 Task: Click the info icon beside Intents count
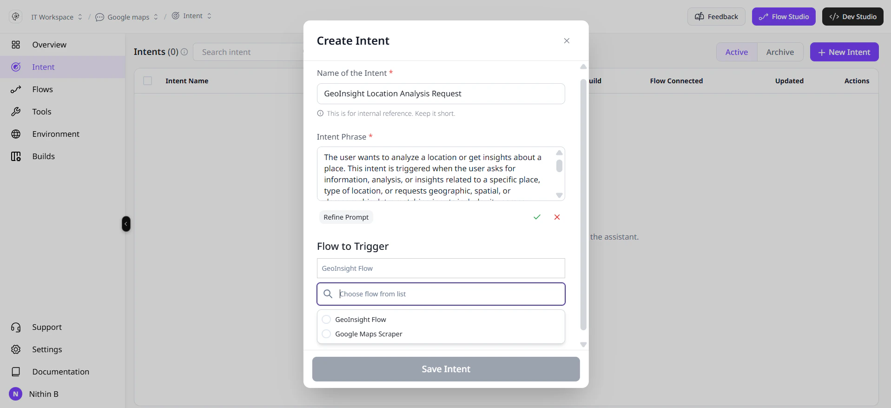(184, 52)
